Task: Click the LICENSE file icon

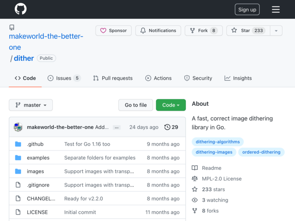Action: click(18, 212)
